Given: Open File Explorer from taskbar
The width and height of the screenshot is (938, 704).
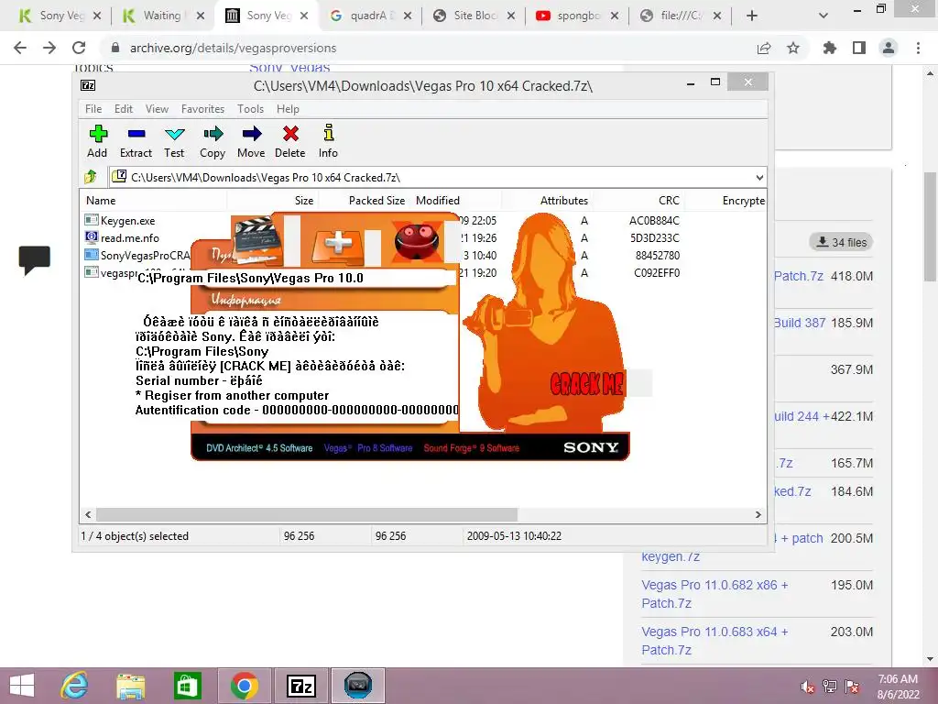Looking at the screenshot, I should click(x=130, y=686).
